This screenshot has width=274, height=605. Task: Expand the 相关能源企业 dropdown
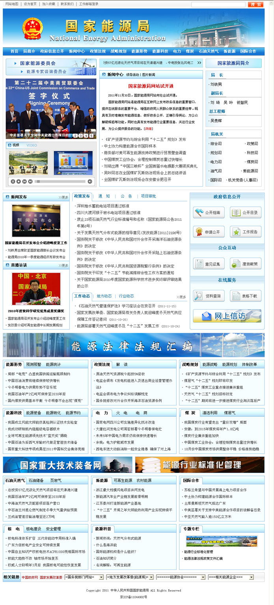click(x=231, y=577)
